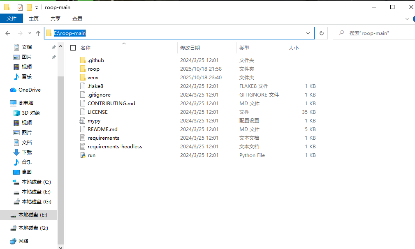
Task: Open the 下载 (Downloads) folder in sidebar
Action: tap(26, 152)
